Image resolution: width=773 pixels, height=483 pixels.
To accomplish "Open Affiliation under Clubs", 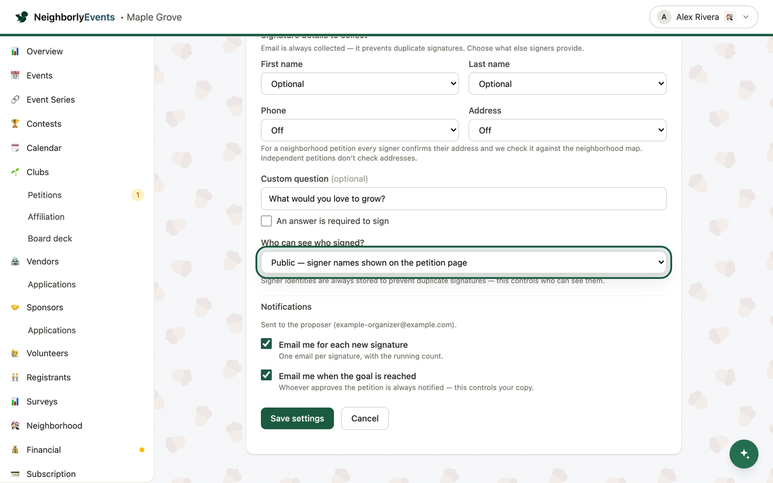I will pos(46,217).
